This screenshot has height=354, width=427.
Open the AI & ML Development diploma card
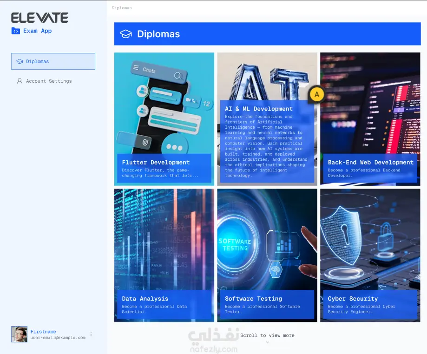267,119
